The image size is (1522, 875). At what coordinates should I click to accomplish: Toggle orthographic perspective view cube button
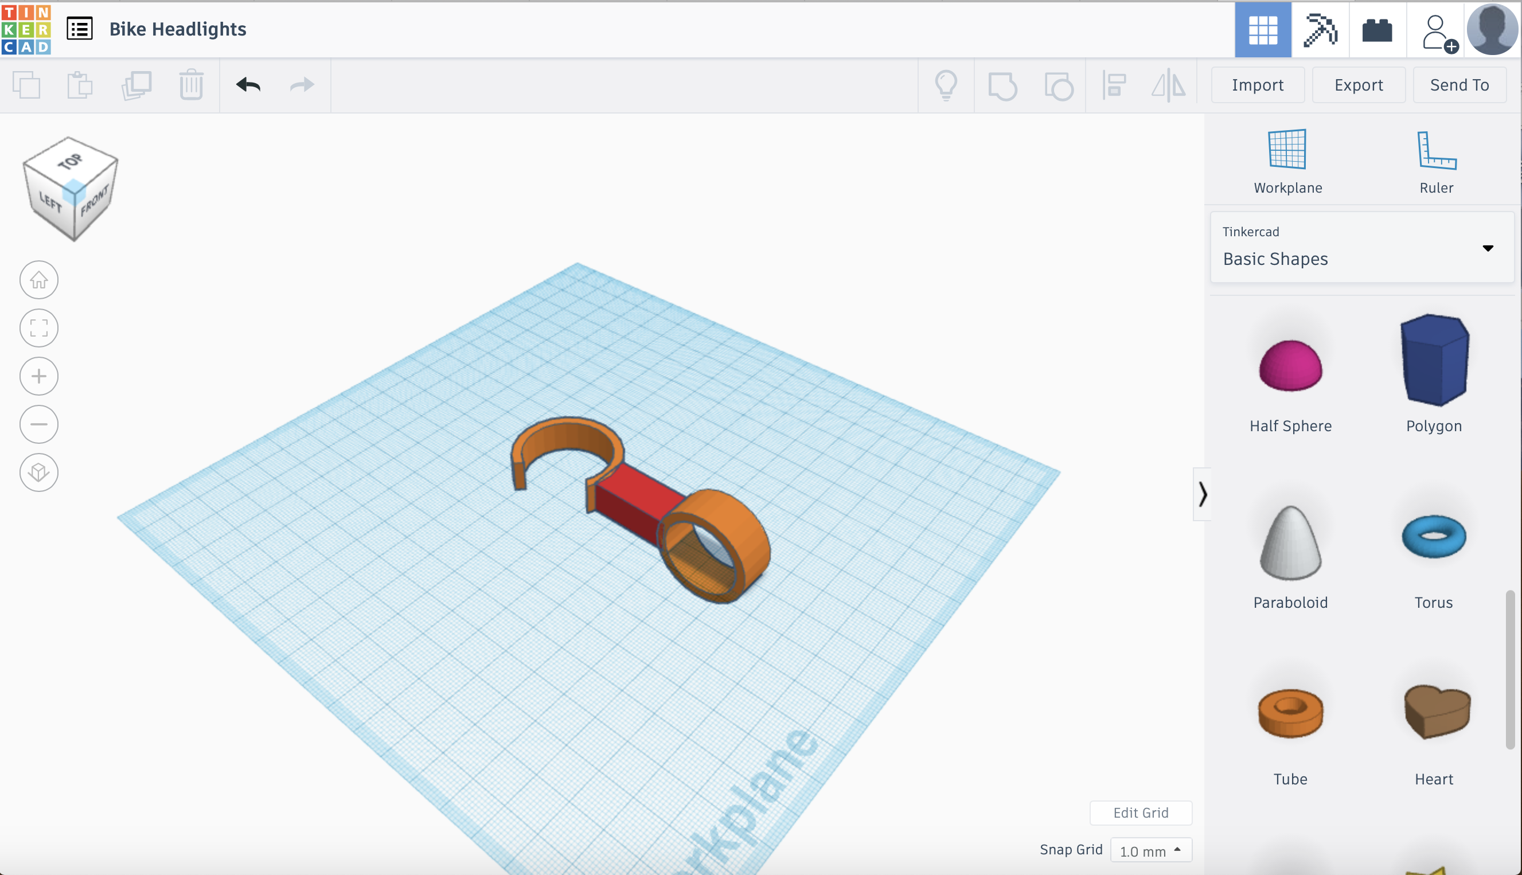pyautogui.click(x=39, y=472)
